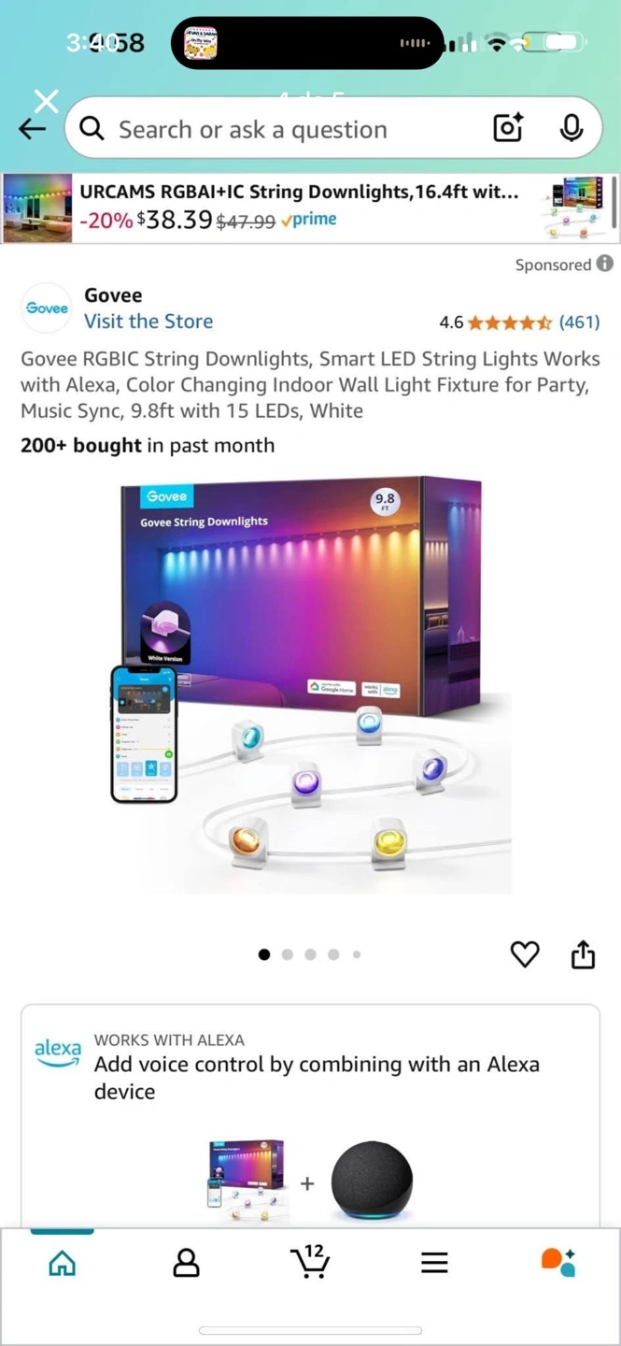Open the 461 ratings reviews link
Image resolution: width=621 pixels, height=1346 pixels.
[579, 322]
